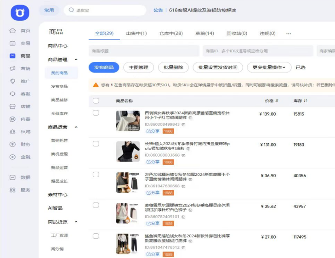
Task: Open 交易 section from left sidebar
Action: coord(12,43)
